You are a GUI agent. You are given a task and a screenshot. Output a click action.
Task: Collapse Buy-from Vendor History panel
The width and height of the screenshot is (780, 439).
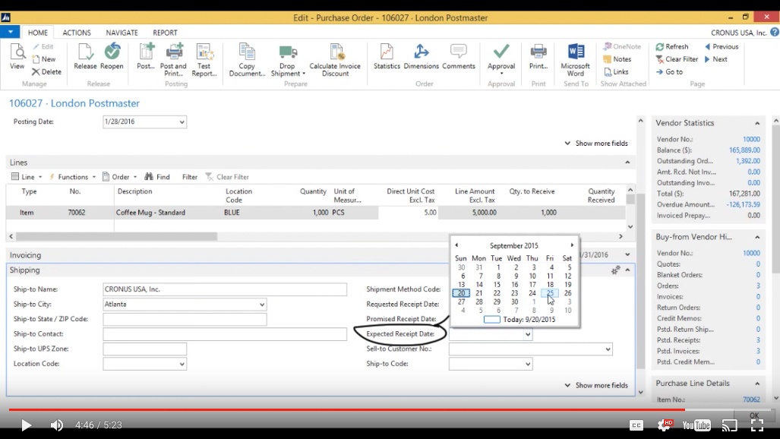[x=757, y=237]
